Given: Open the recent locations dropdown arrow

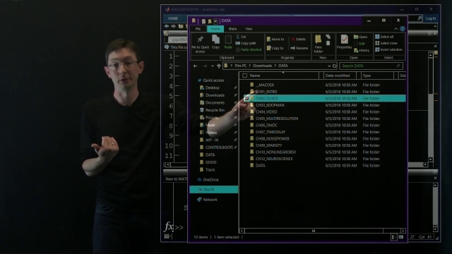Looking at the screenshot, I should pyautogui.click(x=212, y=66).
